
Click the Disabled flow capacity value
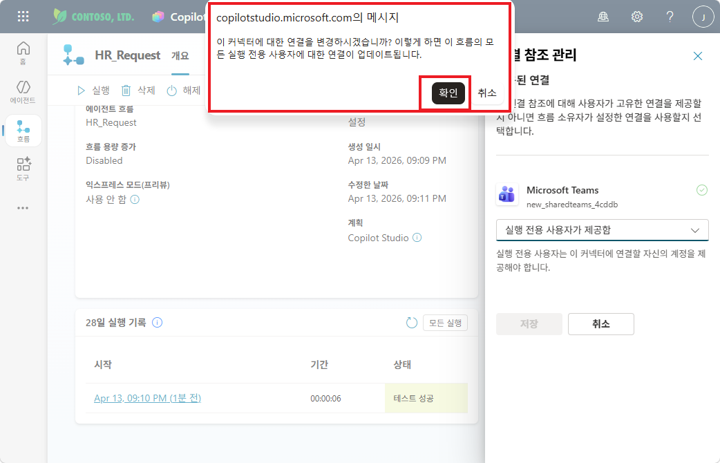(x=104, y=161)
